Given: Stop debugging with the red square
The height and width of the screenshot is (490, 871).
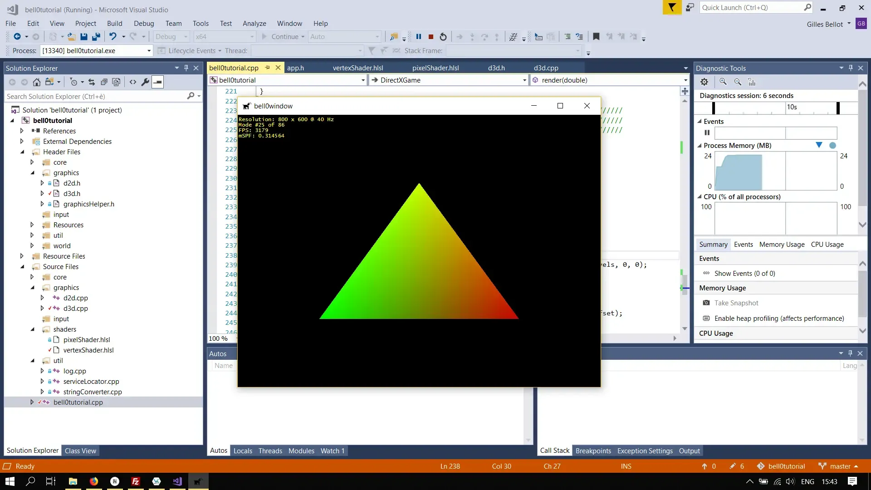Looking at the screenshot, I should click(431, 37).
